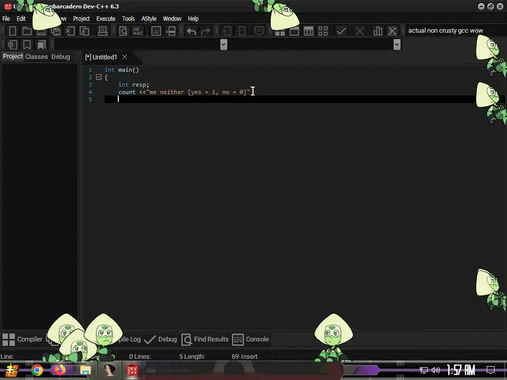Click line number 5 in the gutter
This screenshot has width=507, height=380.
[90, 99]
